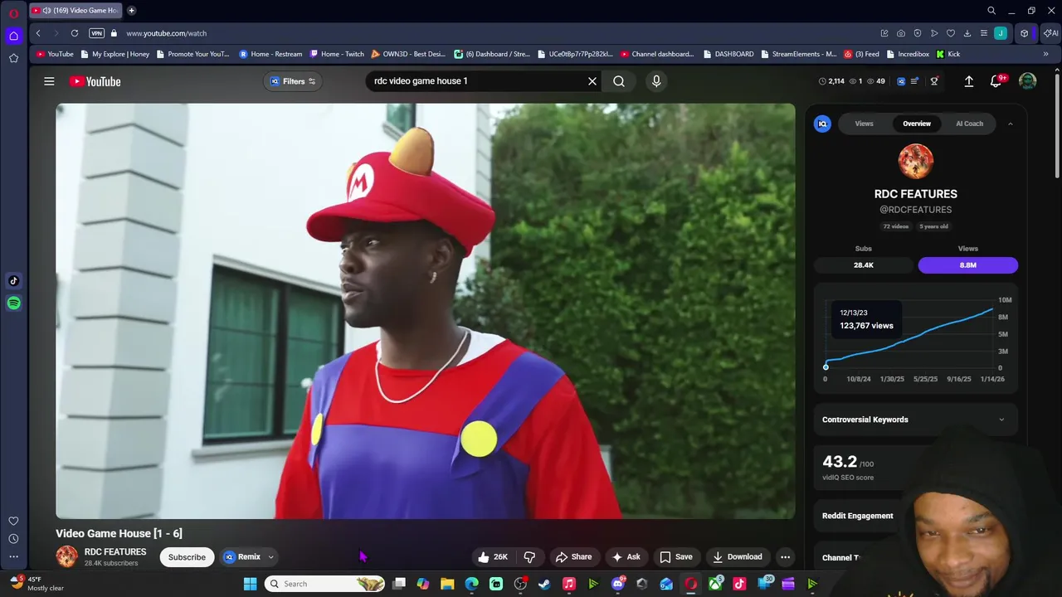Open the Windows Start button

tap(250, 584)
